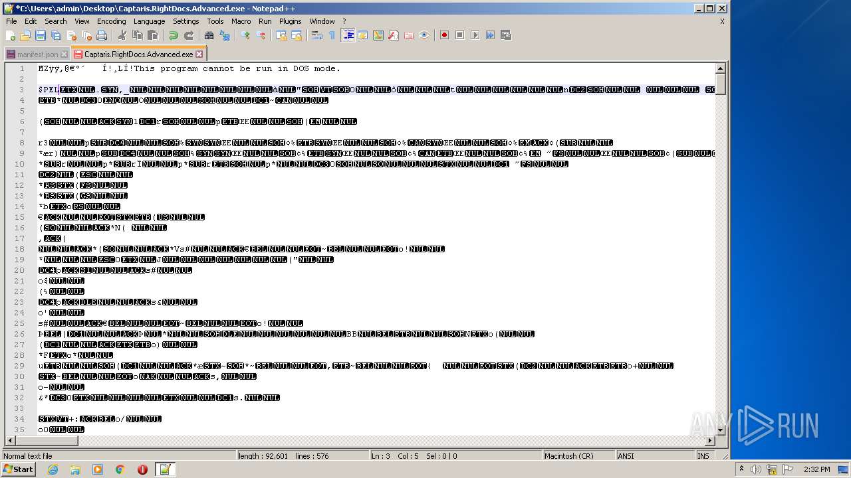Toggle synchronized horizontal scrolling
The image size is (851, 478).
point(296,35)
